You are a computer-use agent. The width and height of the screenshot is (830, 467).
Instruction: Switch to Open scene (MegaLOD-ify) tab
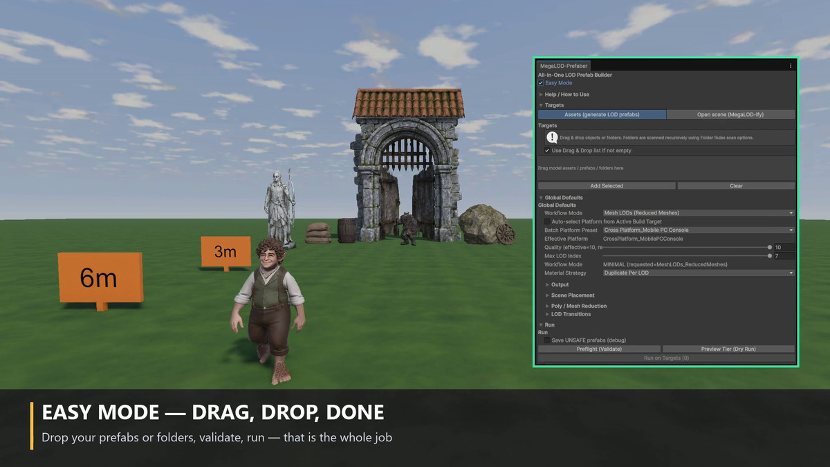(731, 114)
